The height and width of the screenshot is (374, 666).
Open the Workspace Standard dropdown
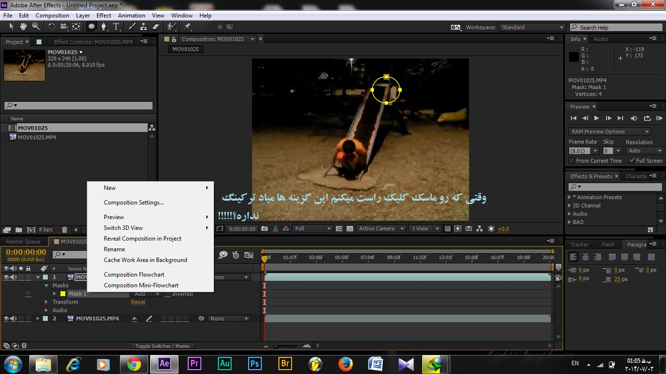[x=532, y=27]
